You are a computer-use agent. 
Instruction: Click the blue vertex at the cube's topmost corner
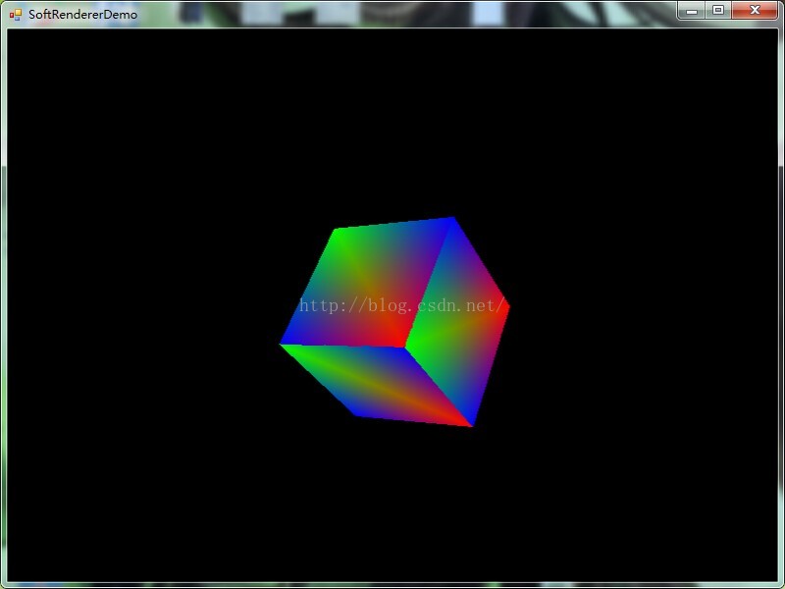pyautogui.click(x=453, y=218)
